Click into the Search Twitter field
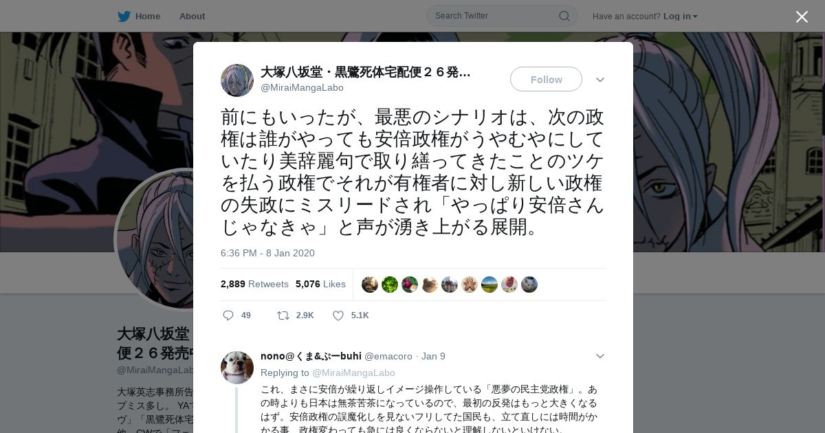The width and height of the screenshot is (825, 433). [x=495, y=16]
